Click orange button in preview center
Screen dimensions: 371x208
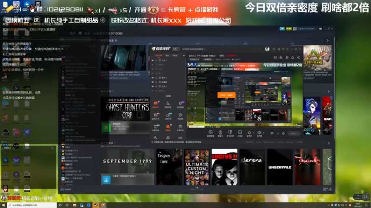(x=226, y=95)
